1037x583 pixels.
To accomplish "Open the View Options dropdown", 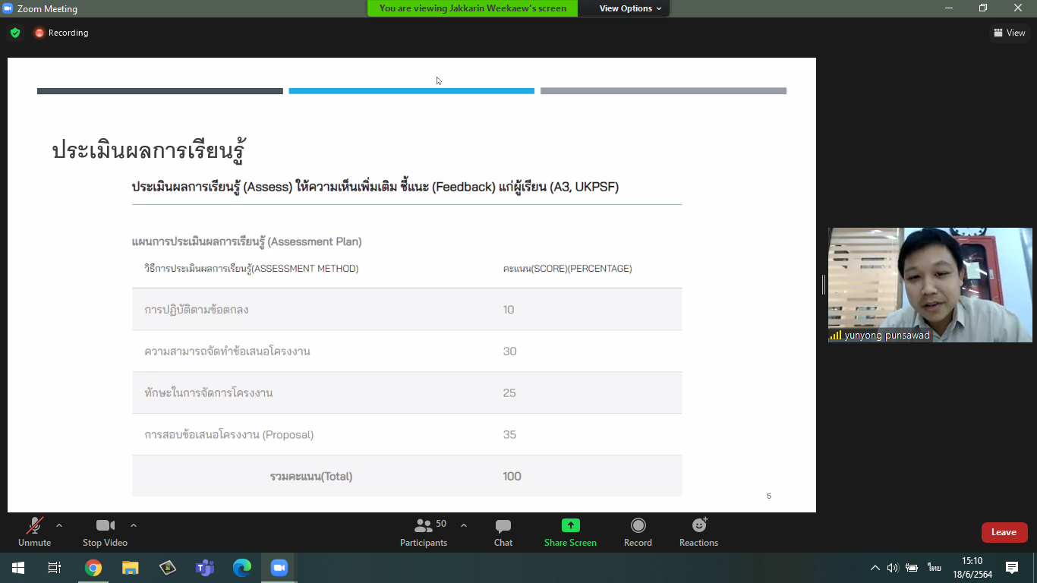I will [630, 8].
